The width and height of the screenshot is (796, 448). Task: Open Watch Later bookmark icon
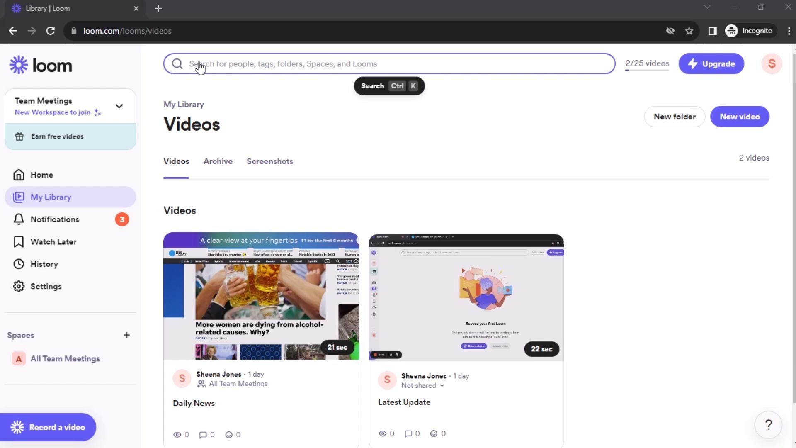tap(19, 242)
